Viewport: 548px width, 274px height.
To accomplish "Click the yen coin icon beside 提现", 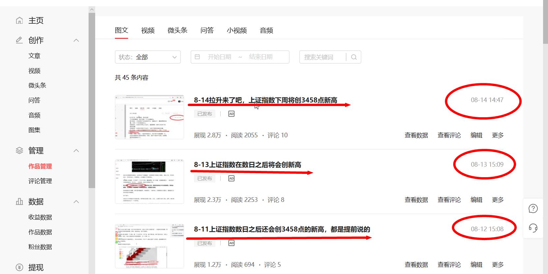I will 19,267.
